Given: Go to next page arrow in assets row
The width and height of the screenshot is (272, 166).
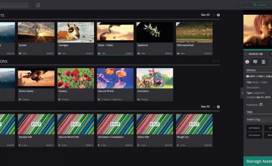Looking at the screenshot, I should (218, 15).
